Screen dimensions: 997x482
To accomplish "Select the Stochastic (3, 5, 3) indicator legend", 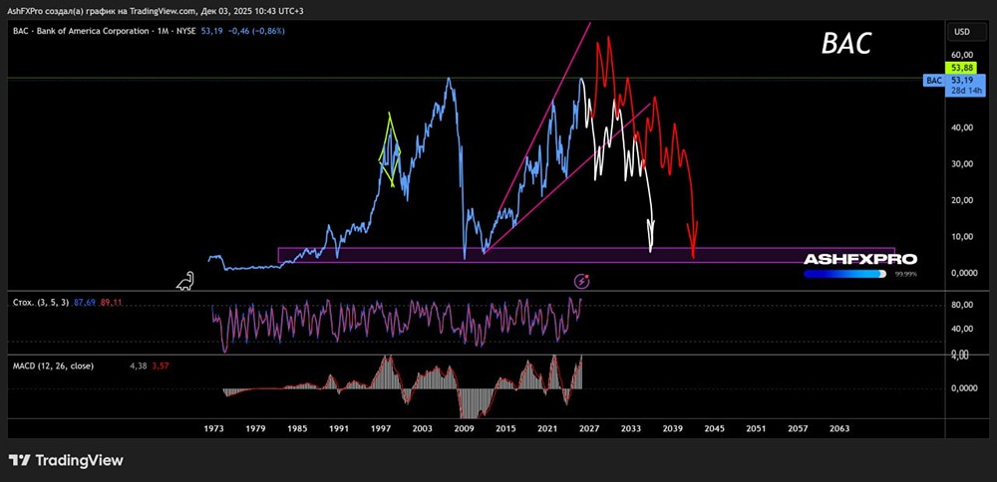I will pyautogui.click(x=42, y=300).
